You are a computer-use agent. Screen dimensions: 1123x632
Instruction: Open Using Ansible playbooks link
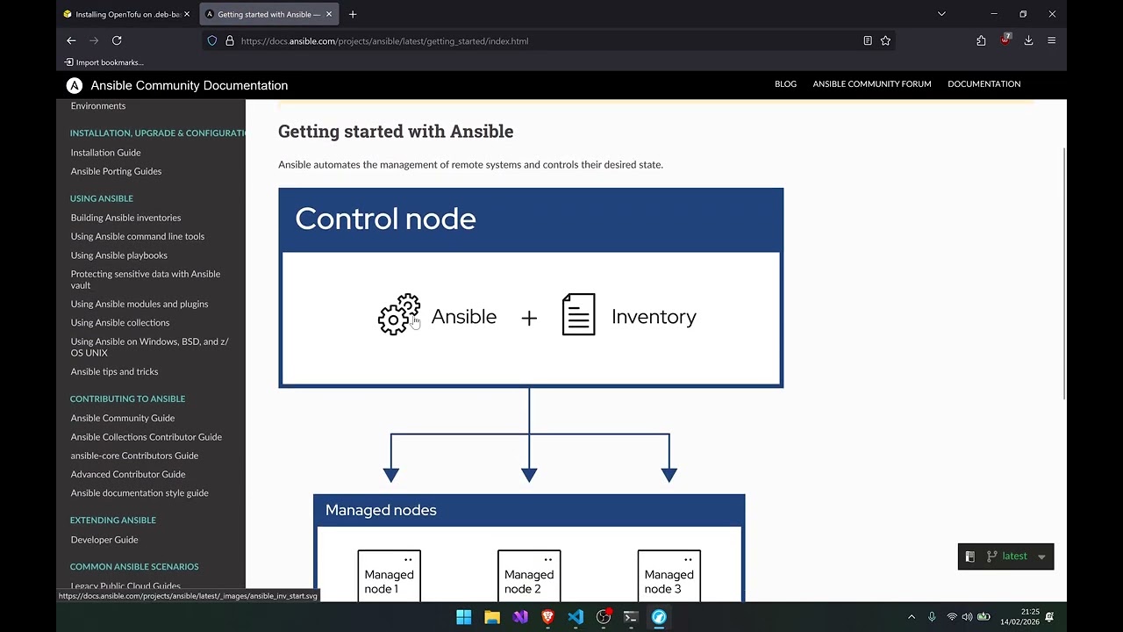pos(119,255)
